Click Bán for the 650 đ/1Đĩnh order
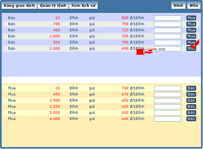 191,101
